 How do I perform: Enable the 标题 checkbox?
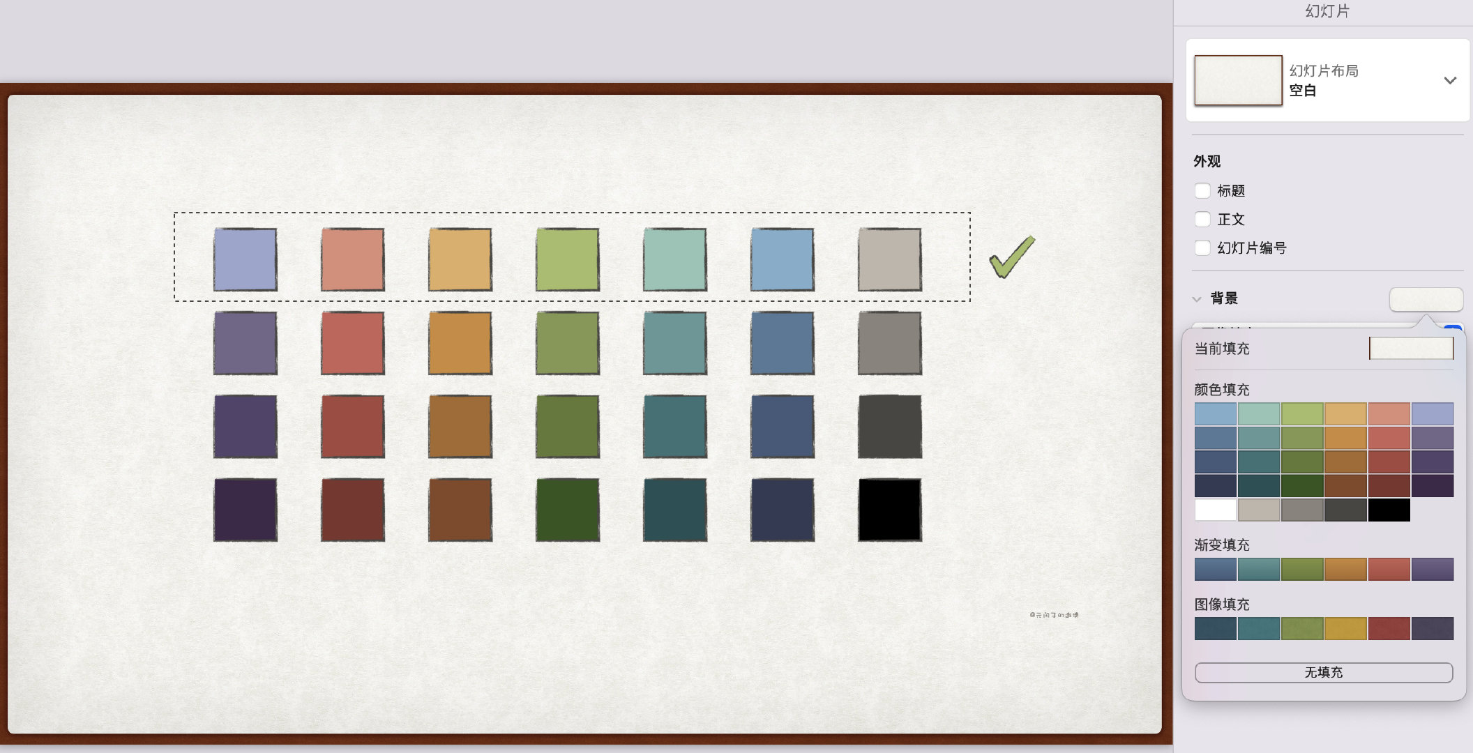[x=1202, y=190]
